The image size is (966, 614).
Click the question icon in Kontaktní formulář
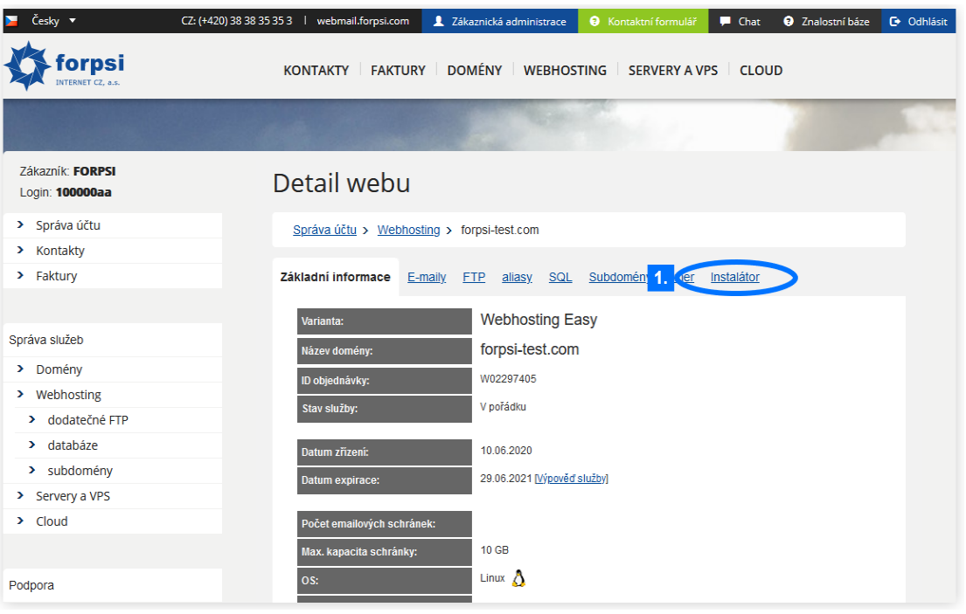click(x=594, y=22)
